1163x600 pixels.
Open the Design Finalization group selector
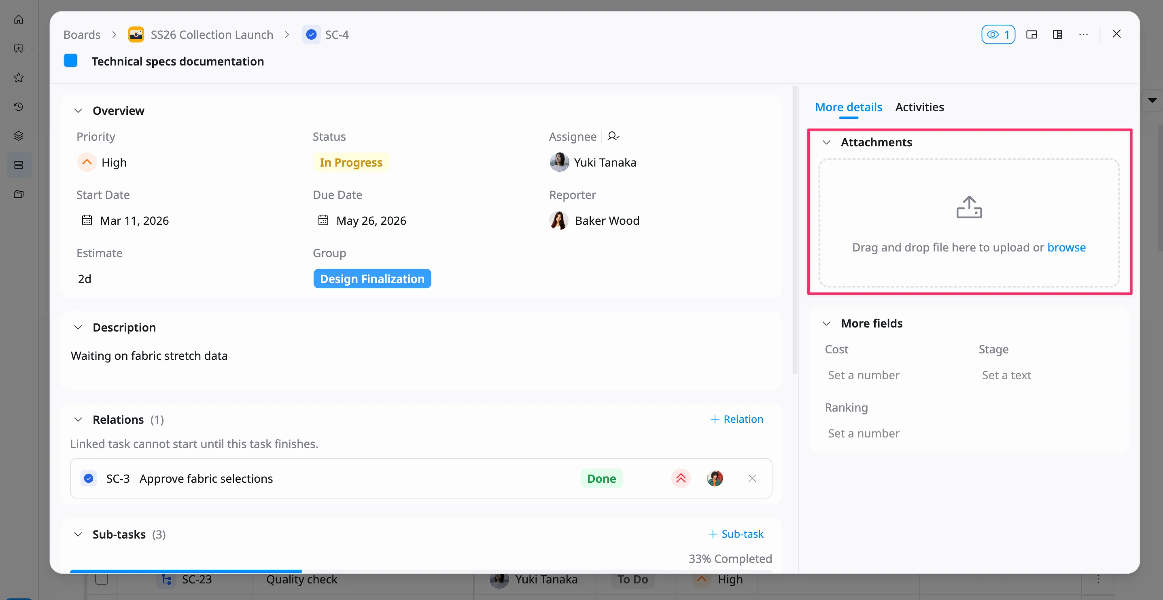tap(372, 279)
